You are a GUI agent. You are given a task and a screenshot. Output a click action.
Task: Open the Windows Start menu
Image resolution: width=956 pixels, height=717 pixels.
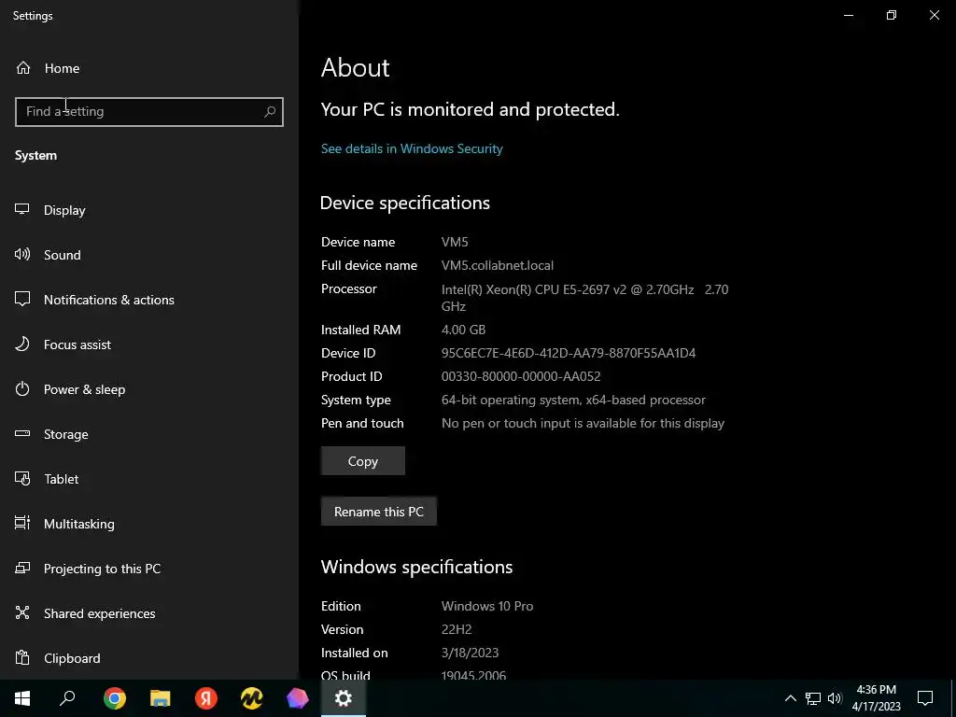(x=22, y=698)
